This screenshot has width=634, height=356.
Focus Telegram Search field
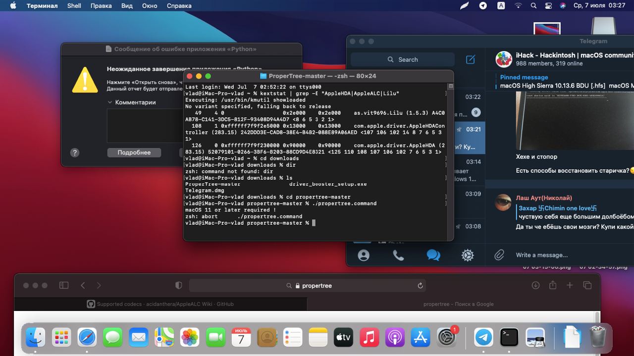click(x=403, y=59)
